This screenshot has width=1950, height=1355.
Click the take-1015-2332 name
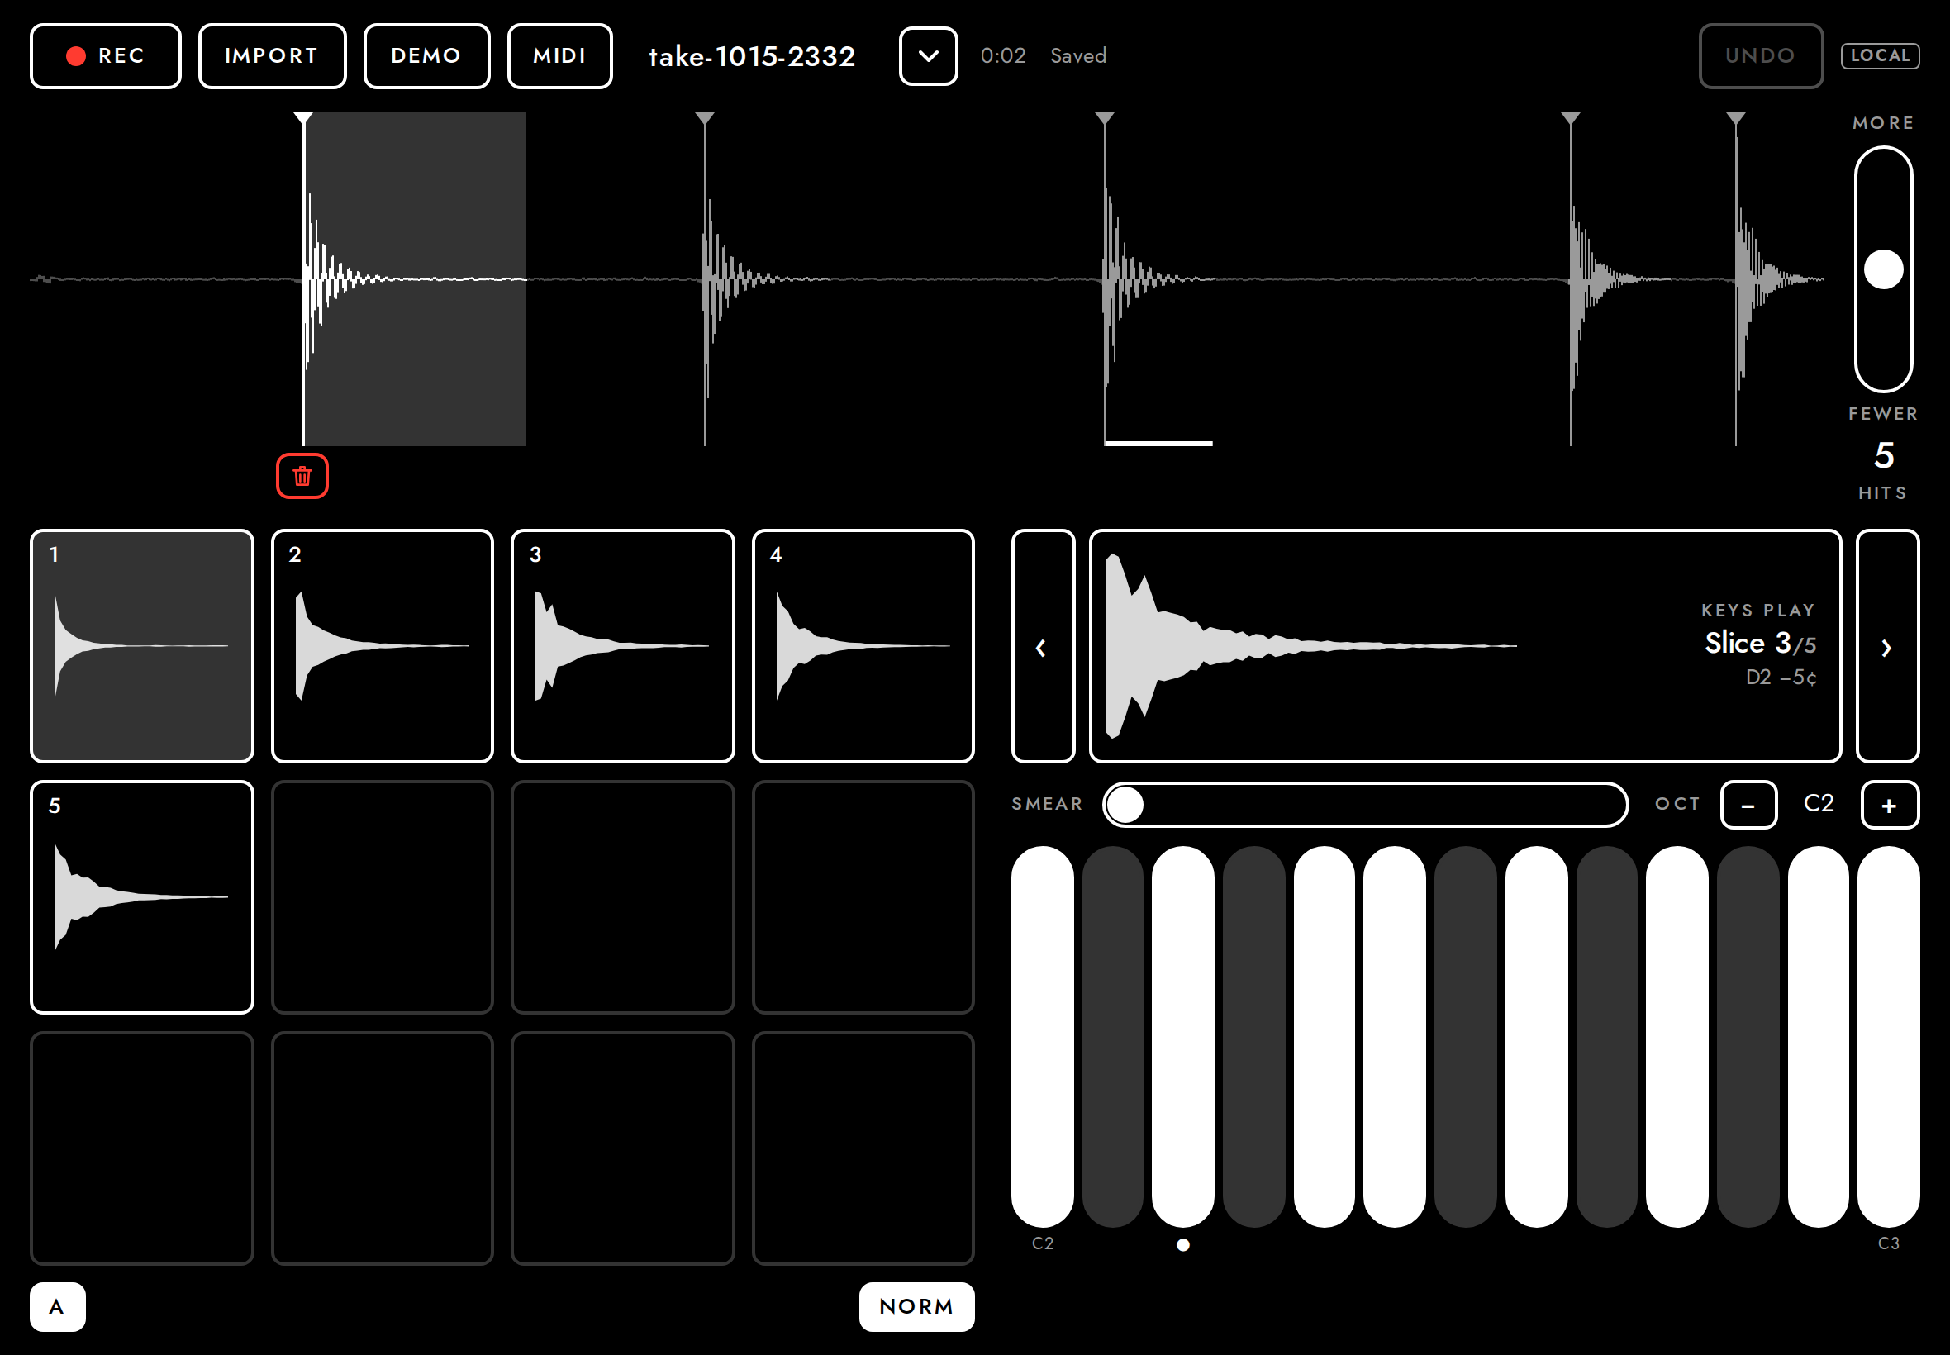751,56
